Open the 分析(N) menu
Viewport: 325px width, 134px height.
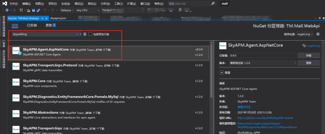coord(105,4)
